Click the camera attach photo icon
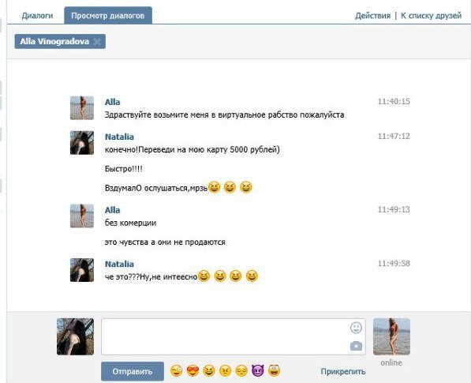The height and width of the screenshot is (383, 471). pos(356,346)
